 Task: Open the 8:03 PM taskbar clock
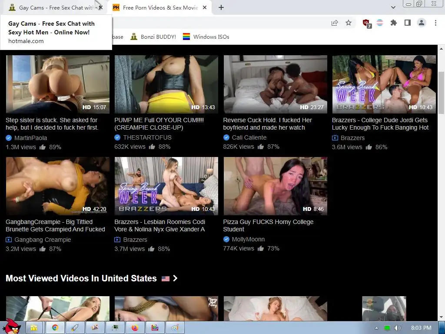click(x=421, y=328)
